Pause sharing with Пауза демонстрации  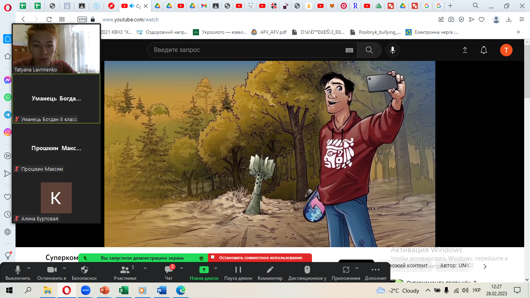tap(238, 273)
